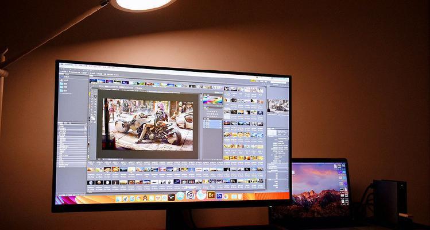Open the Trash at the Dock's end

pos(240,196)
